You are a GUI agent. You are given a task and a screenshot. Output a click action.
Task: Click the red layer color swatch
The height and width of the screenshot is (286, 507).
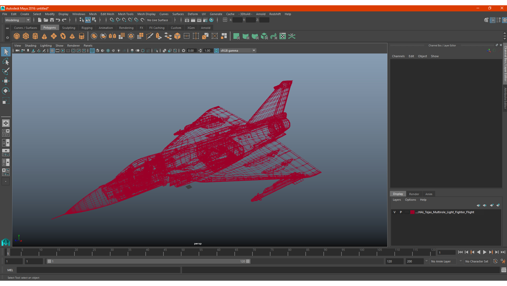(412, 212)
